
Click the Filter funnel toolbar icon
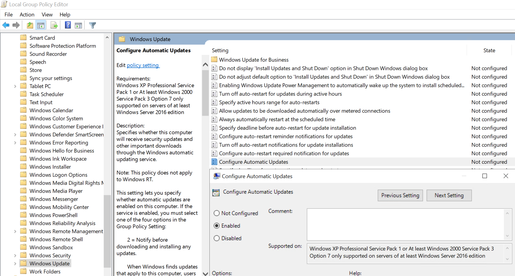(x=93, y=25)
